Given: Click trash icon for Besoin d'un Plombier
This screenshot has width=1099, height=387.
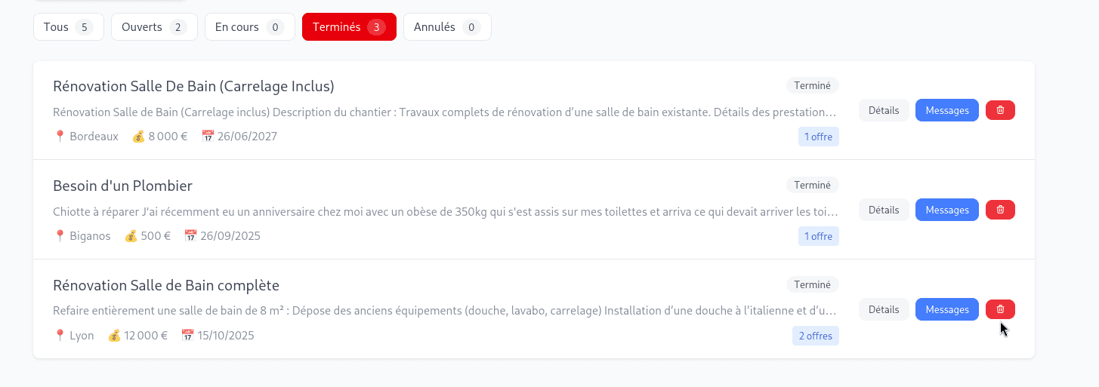Looking at the screenshot, I should pyautogui.click(x=1000, y=210).
